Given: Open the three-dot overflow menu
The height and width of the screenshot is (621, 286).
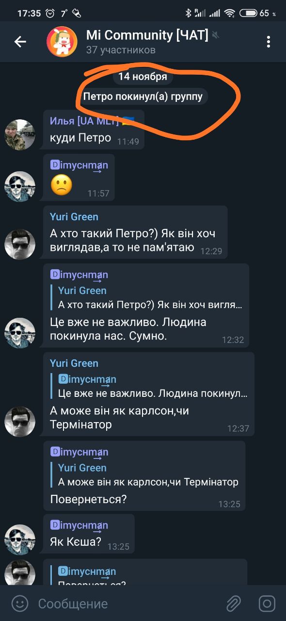Looking at the screenshot, I should (x=268, y=42).
